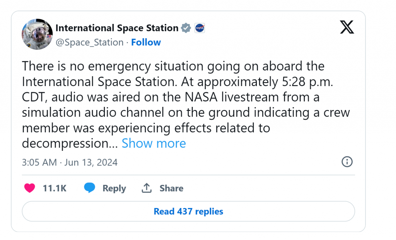Click the NASA affiliation badge
Viewport: 396px width, 240px height.
tap(200, 28)
